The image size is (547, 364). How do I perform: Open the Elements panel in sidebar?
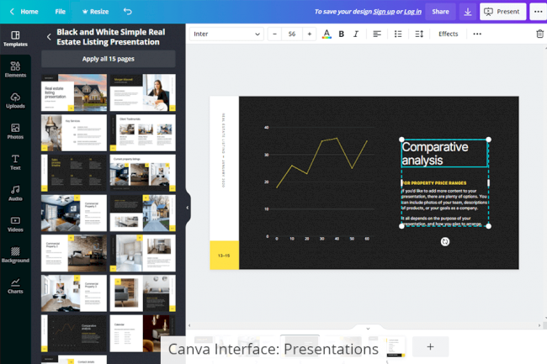15,69
